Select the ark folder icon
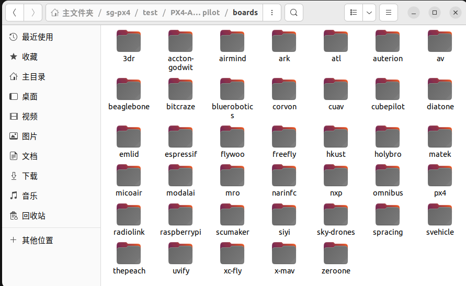Image resolution: width=466 pixels, height=286 pixels. tap(284, 41)
